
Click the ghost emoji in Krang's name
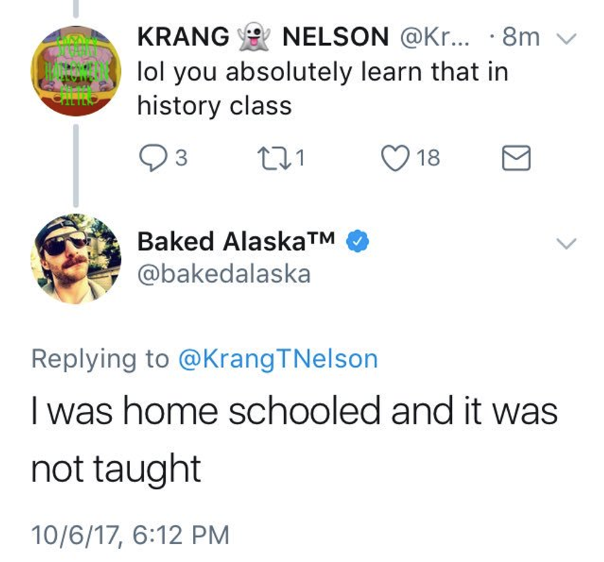[255, 38]
